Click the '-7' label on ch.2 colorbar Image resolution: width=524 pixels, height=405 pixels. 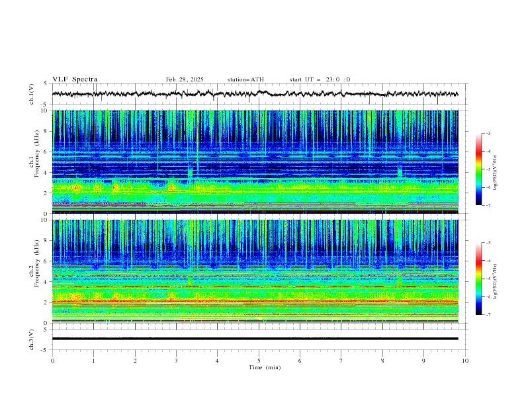(488, 314)
